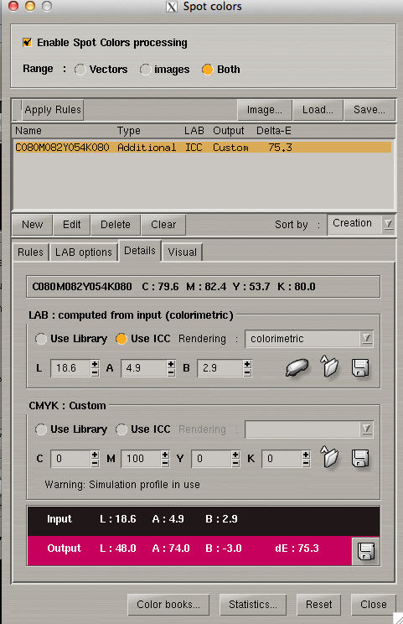The height and width of the screenshot is (624, 403).
Task: Open LAB values with folder icon
Action: point(329,367)
